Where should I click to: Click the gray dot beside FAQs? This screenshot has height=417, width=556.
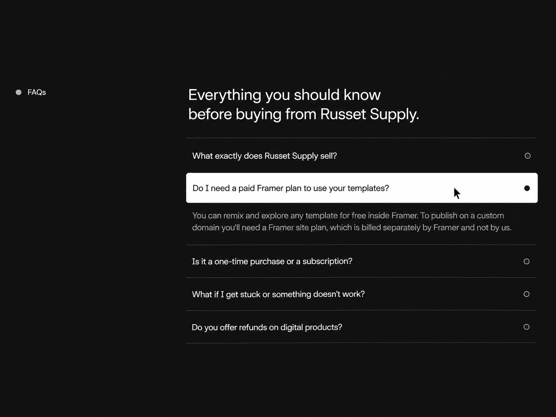point(18,92)
